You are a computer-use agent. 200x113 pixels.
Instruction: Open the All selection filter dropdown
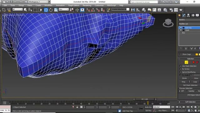[x=17, y=9]
